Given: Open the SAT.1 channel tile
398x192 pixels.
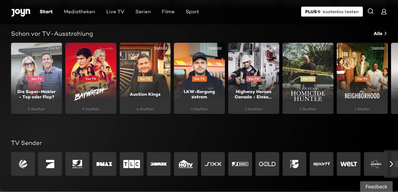Looking at the screenshot, I should tap(23, 164).
